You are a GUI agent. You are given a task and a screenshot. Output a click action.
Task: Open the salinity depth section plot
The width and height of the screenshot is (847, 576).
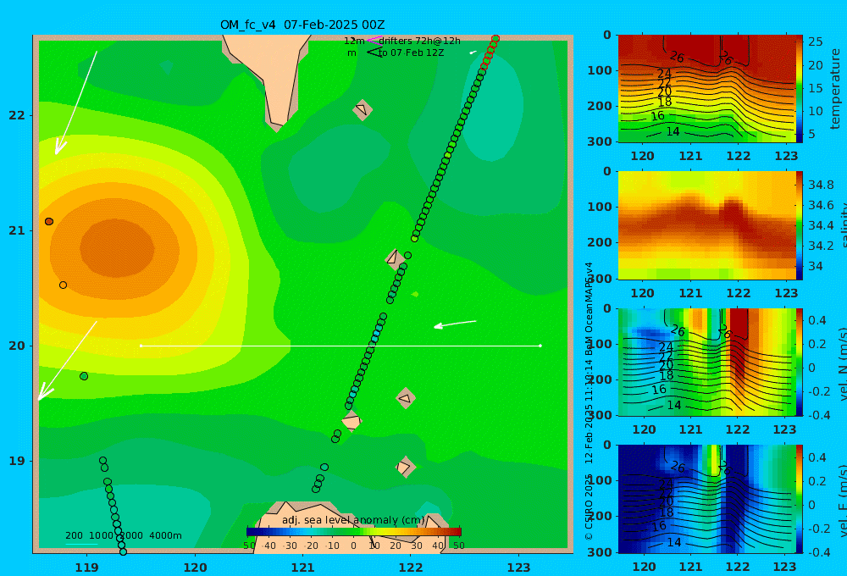click(706, 225)
